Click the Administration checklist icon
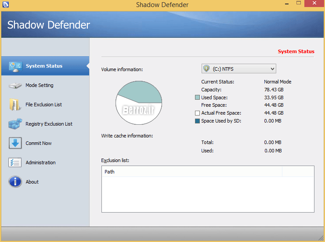Screen dimensions: 325x242 pos(15,163)
